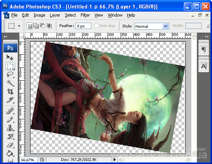Screen dimensions: 212x164
Task: Minimize the document window
Action: (x=193, y=15)
